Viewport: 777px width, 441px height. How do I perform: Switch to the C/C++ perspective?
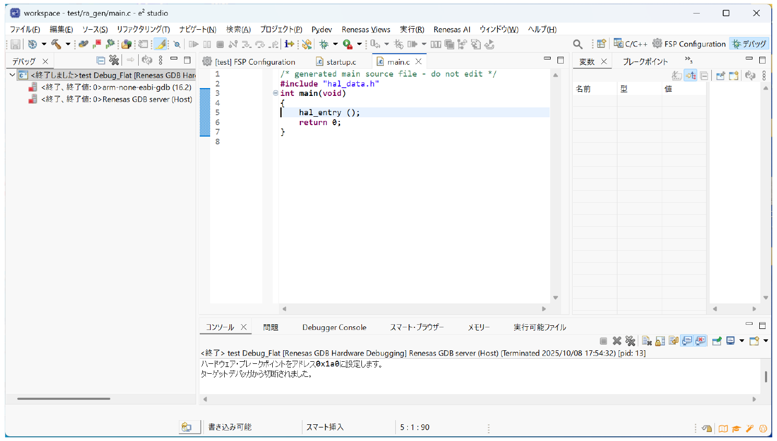[630, 44]
